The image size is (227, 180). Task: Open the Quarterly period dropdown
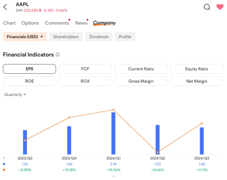click(15, 95)
